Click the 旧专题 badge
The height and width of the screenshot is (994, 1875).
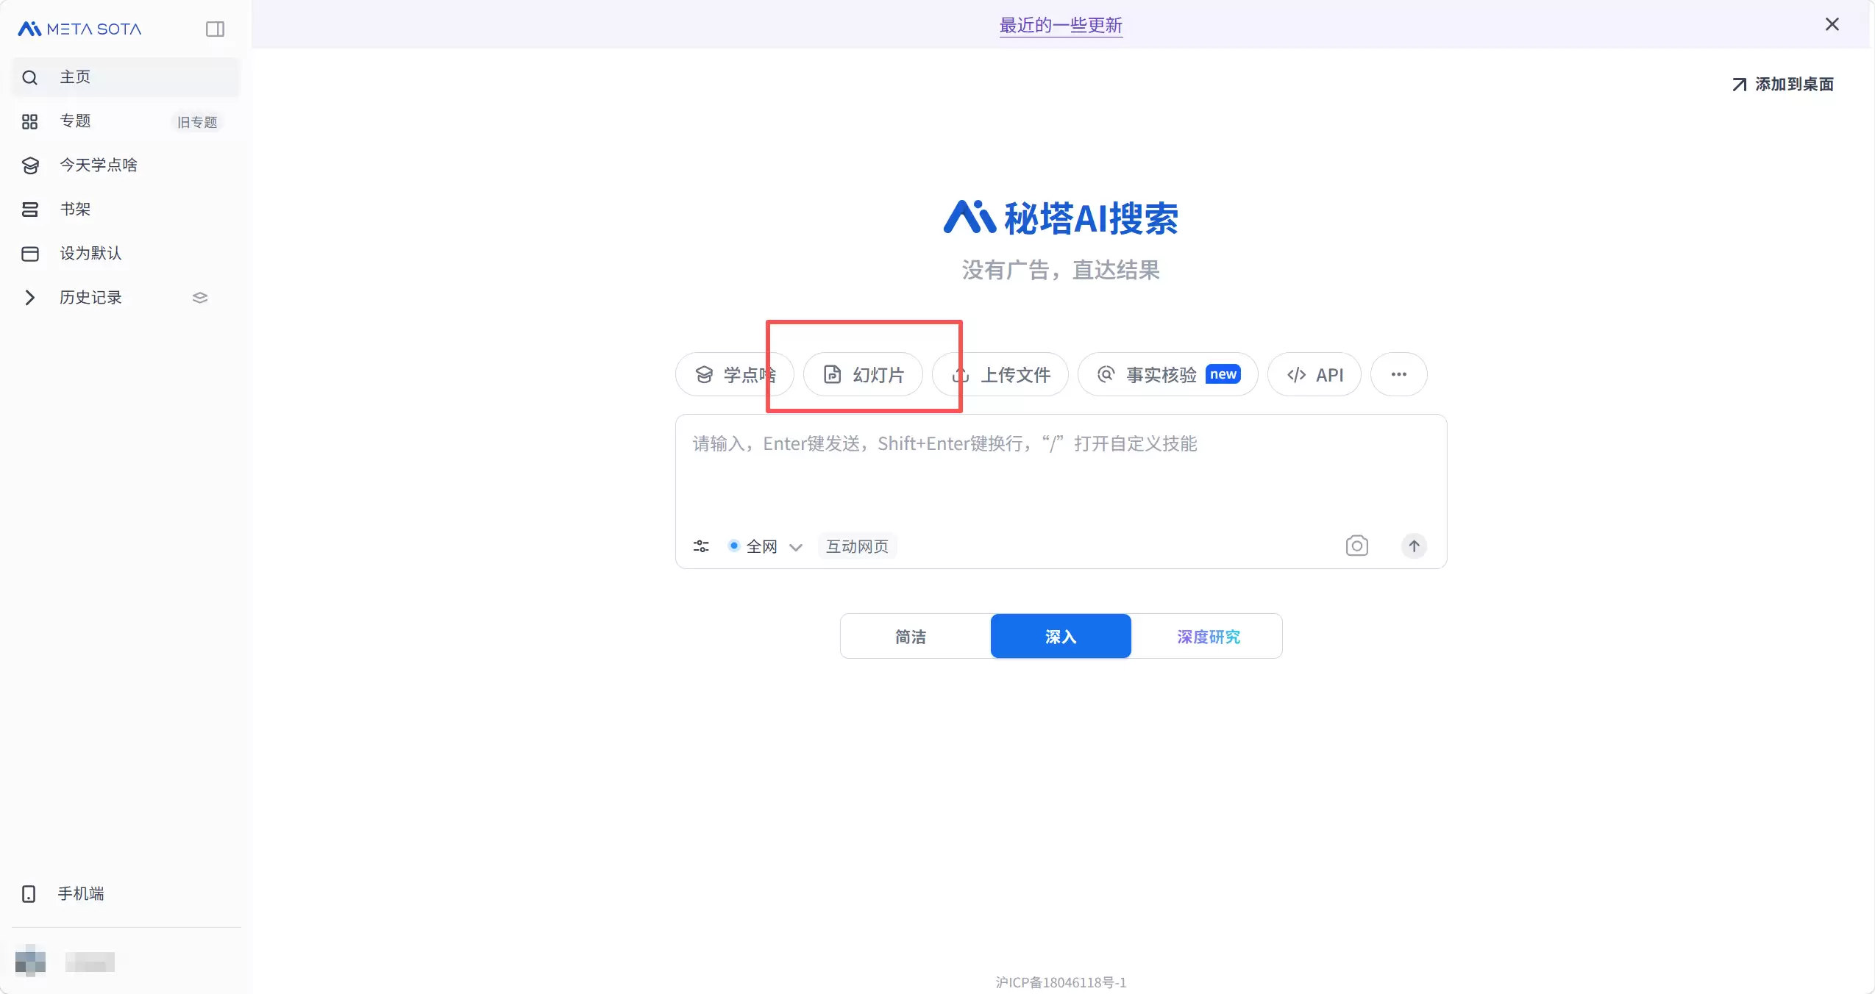click(197, 122)
